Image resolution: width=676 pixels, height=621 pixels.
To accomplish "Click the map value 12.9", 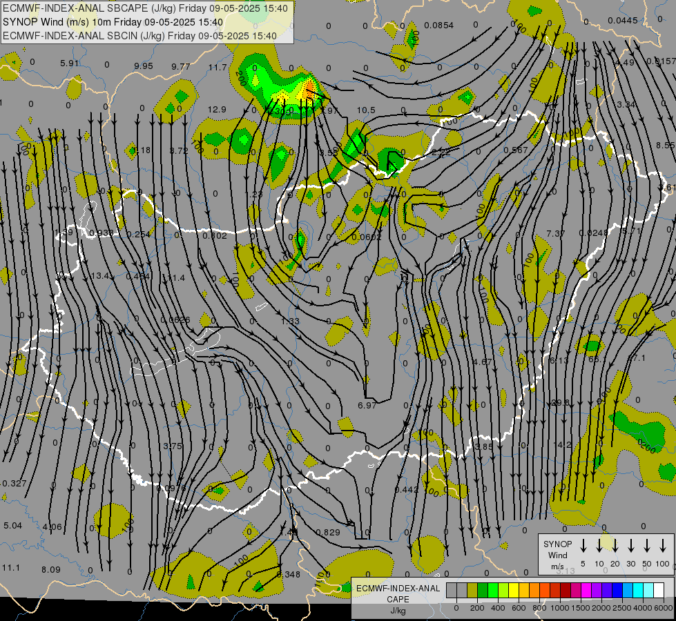I will point(217,110).
